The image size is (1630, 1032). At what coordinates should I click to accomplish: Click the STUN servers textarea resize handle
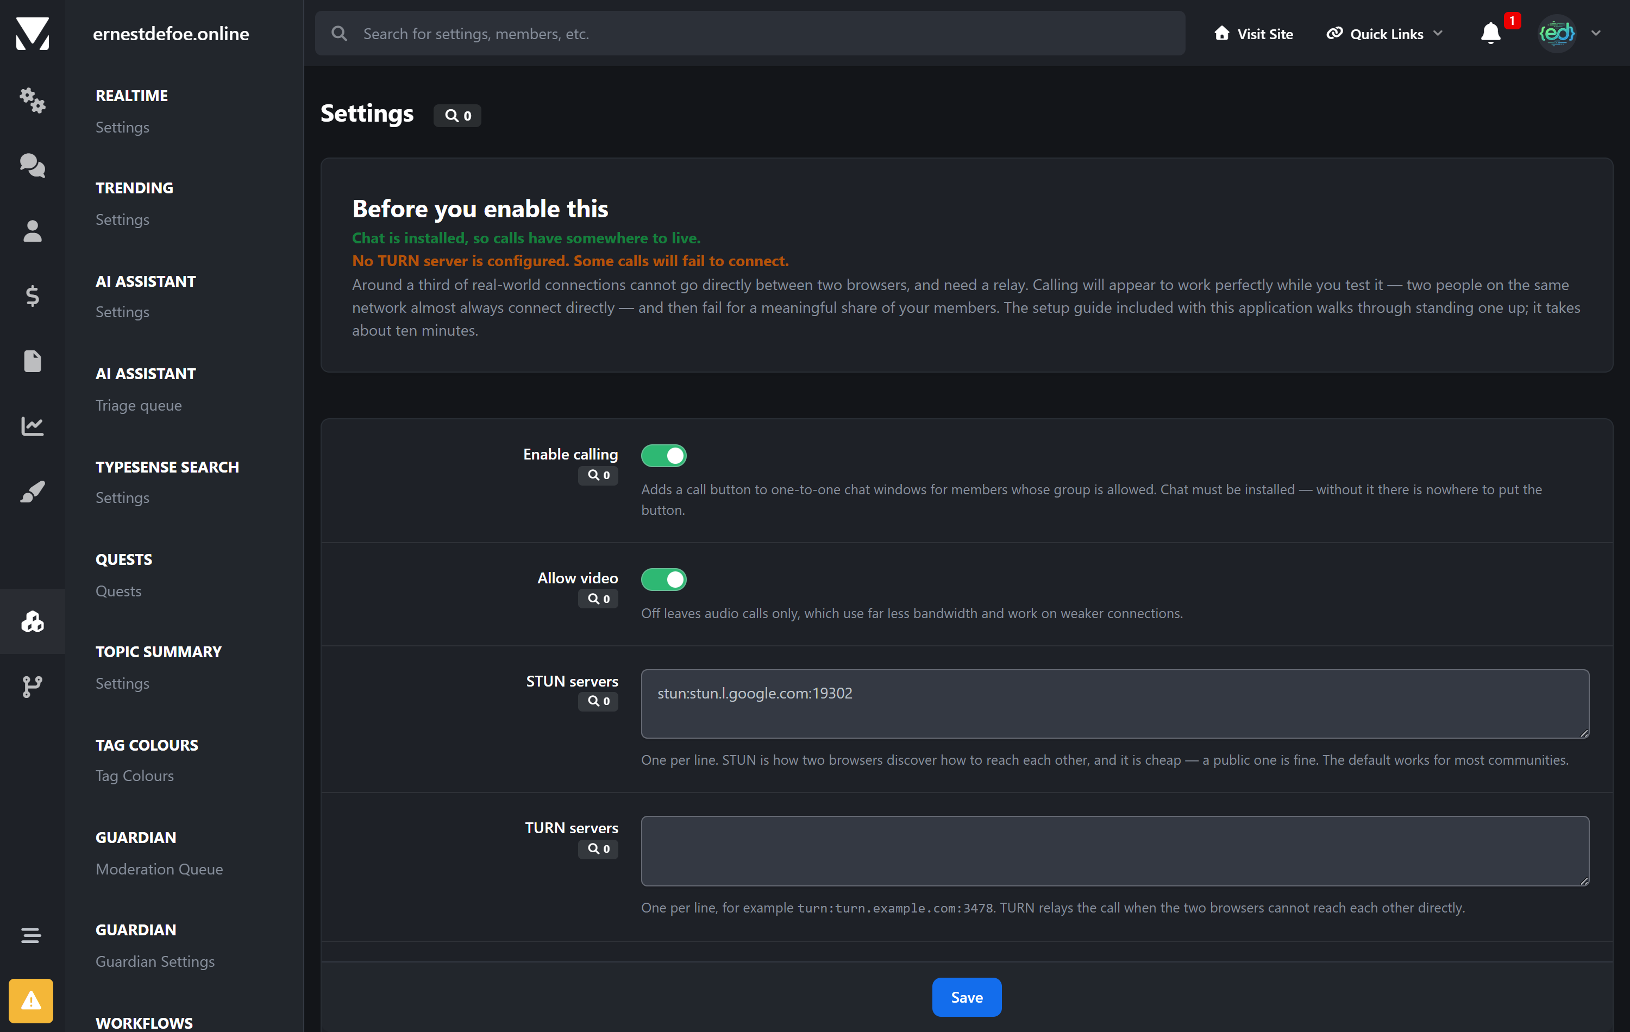[x=1584, y=733]
